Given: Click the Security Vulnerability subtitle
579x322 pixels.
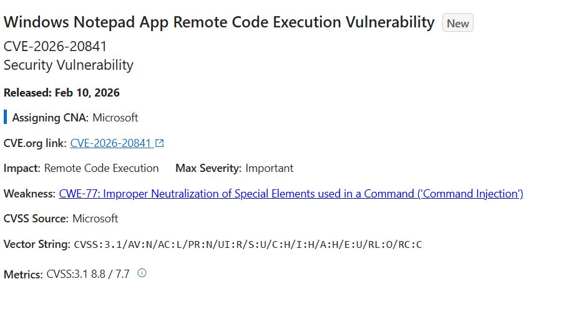Looking at the screenshot, I should (x=69, y=65).
